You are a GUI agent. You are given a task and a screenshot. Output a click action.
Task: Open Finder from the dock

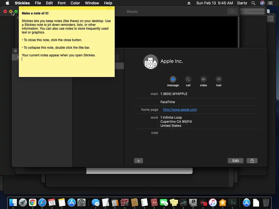(x=13, y=202)
